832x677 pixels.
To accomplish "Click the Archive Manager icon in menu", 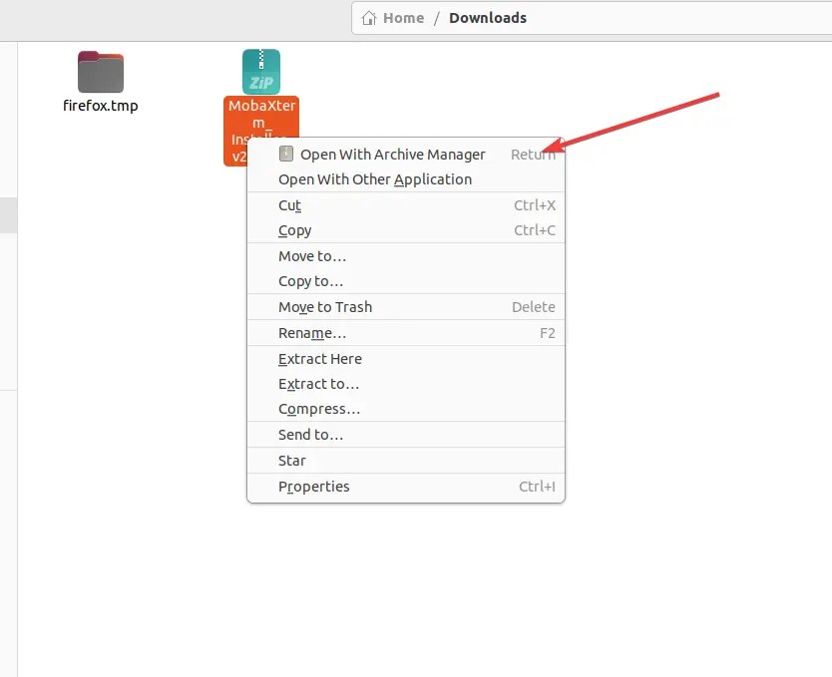I will pyautogui.click(x=286, y=154).
